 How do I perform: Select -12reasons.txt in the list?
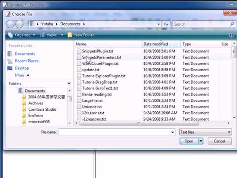pyautogui.click(x=94, y=119)
